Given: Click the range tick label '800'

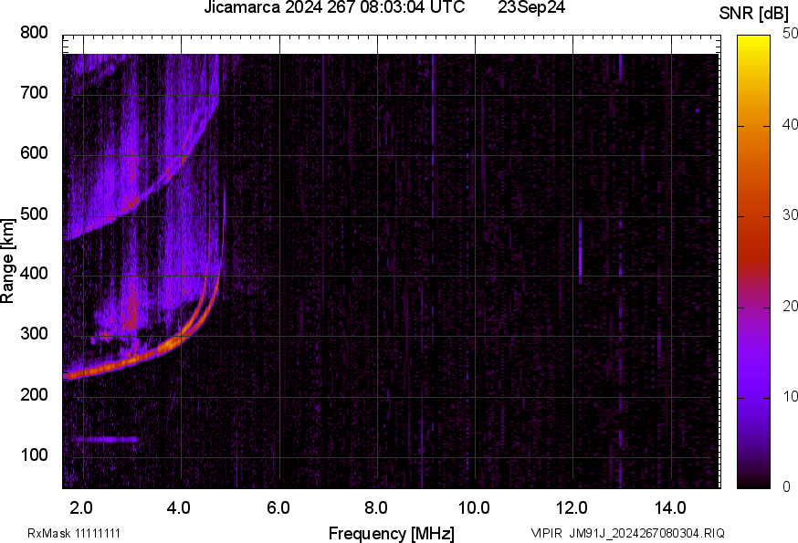Looking at the screenshot, I should (x=34, y=33).
